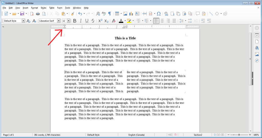Image resolution: width=262 pixels, height=138 pixels.
Task: Toggle Bold formatting
Action: [x=75, y=21]
